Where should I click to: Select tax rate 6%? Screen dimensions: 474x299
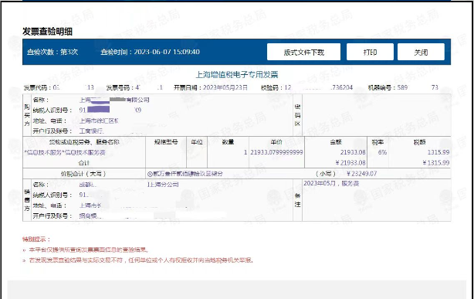point(382,152)
